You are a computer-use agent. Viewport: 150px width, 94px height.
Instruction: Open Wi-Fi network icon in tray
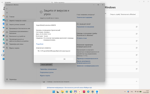[135, 92]
